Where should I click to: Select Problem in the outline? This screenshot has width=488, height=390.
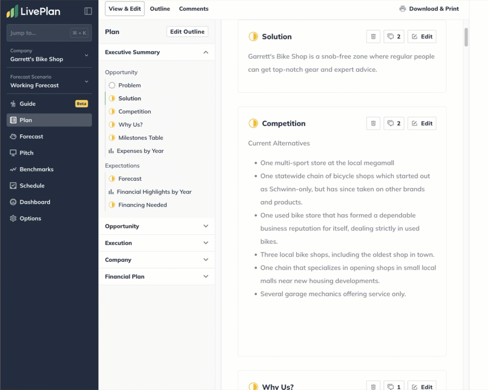[130, 85]
